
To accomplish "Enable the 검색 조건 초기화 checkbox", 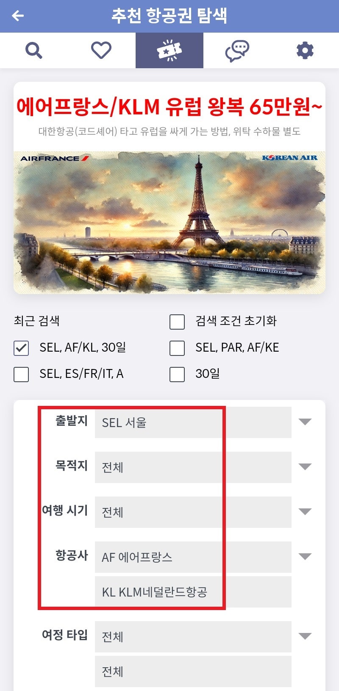I will (x=176, y=322).
